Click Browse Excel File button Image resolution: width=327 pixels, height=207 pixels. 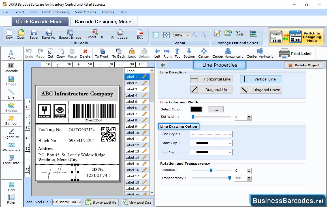coord(101,202)
